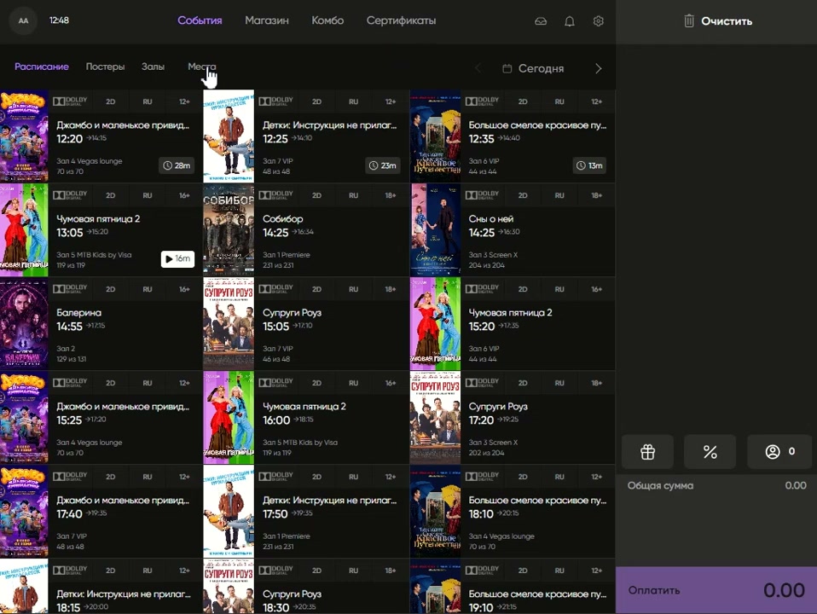Click Зал 1 Premiere under Собибор

[286, 255]
